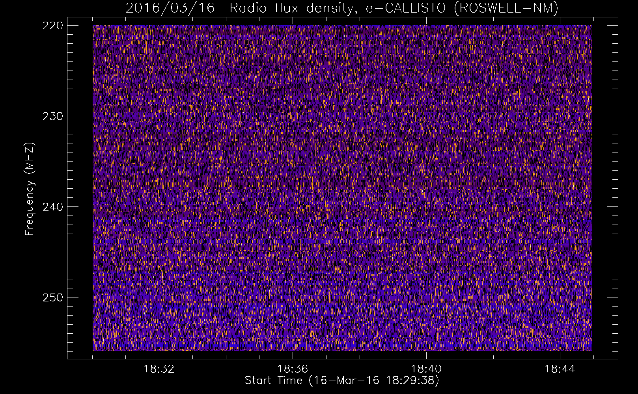Image resolution: width=638 pixels, height=394 pixels.
Task: Click the 18:40 time tick label
Action: (x=426, y=369)
